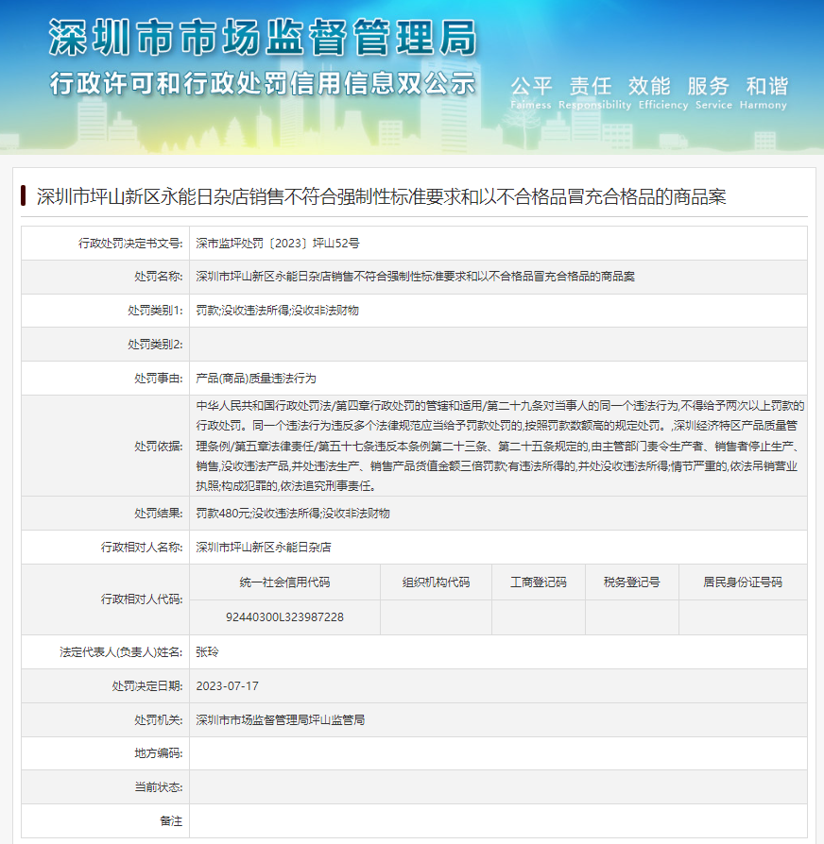The image size is (824, 844).
Task: Click the 处罚依据 label
Action: coord(159,447)
